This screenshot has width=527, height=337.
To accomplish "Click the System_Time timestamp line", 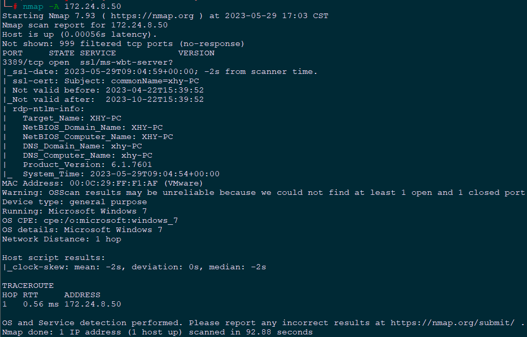I will pyautogui.click(x=121, y=174).
